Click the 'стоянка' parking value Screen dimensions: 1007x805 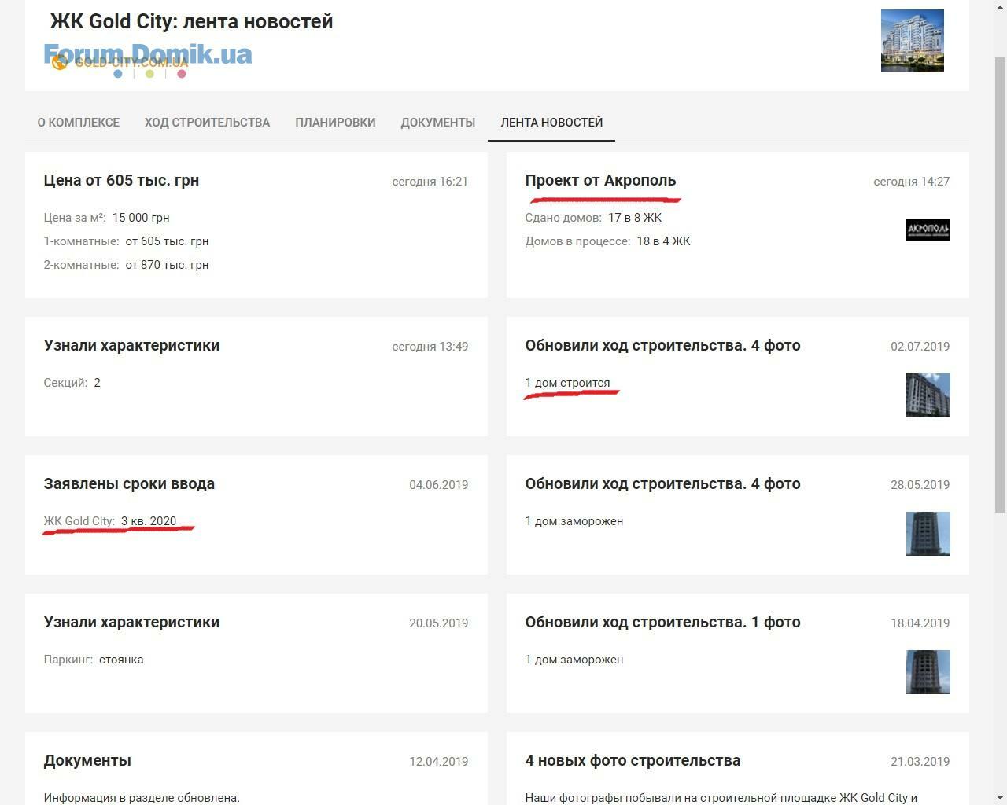121,660
